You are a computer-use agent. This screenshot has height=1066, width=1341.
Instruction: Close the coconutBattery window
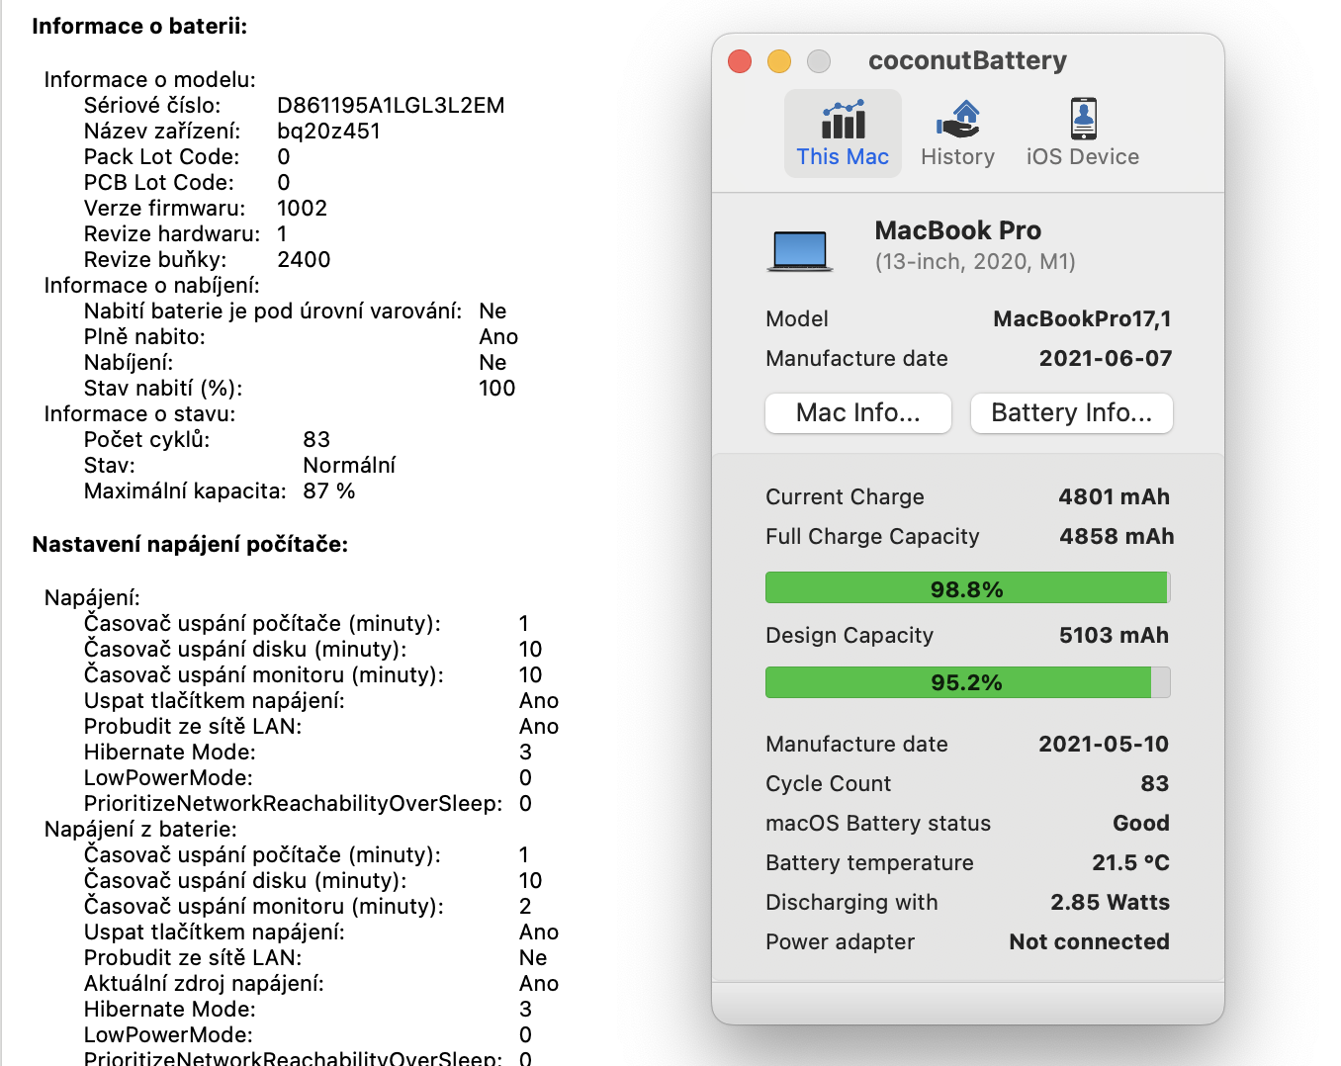[x=740, y=61]
